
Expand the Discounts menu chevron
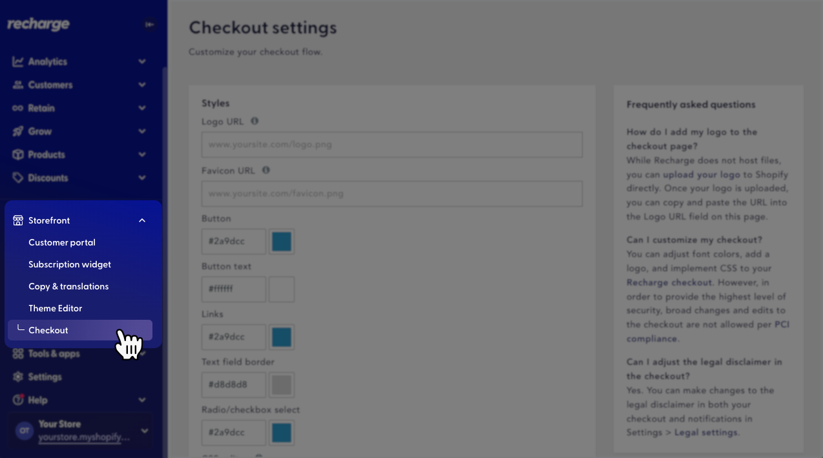[x=142, y=178]
